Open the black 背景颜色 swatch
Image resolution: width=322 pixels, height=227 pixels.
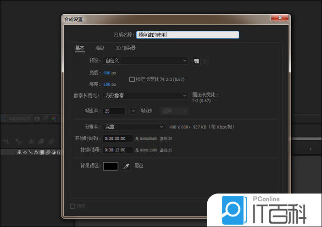coord(111,166)
